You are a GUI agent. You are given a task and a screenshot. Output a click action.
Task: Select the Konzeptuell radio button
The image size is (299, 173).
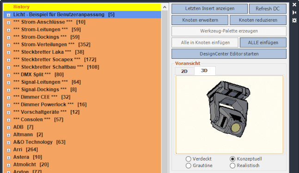tap(232, 159)
